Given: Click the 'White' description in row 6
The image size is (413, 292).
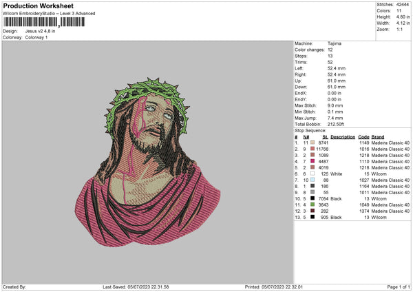Looking at the screenshot, I should click(x=337, y=174).
